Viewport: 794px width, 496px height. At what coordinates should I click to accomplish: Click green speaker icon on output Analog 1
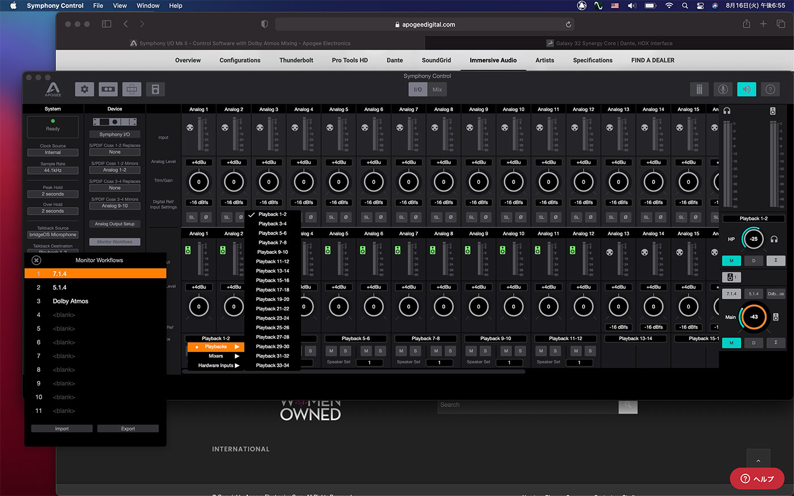[x=188, y=250]
